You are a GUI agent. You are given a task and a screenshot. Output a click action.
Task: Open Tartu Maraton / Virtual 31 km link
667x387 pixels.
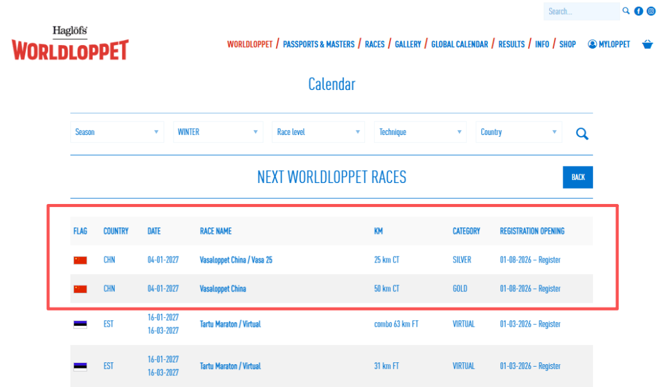pos(230,366)
